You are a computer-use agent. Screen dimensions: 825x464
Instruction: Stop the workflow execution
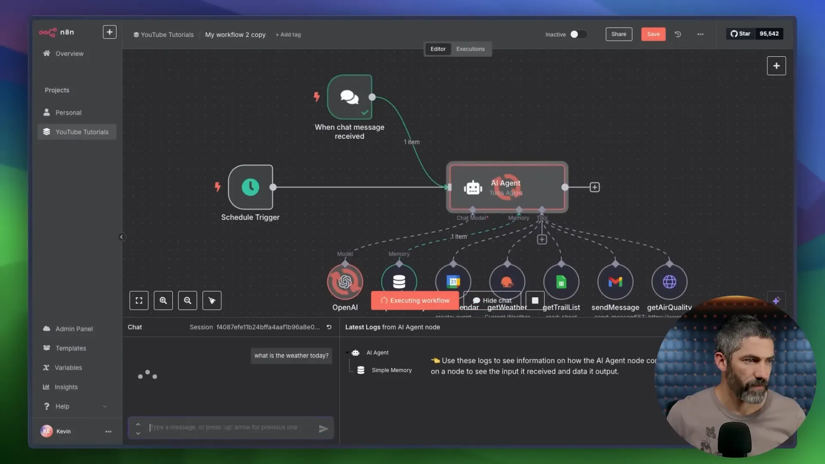pyautogui.click(x=535, y=300)
